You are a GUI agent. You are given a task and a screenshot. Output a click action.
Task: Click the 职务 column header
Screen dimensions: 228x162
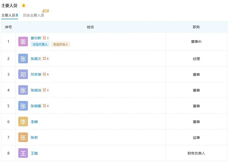[196, 27]
